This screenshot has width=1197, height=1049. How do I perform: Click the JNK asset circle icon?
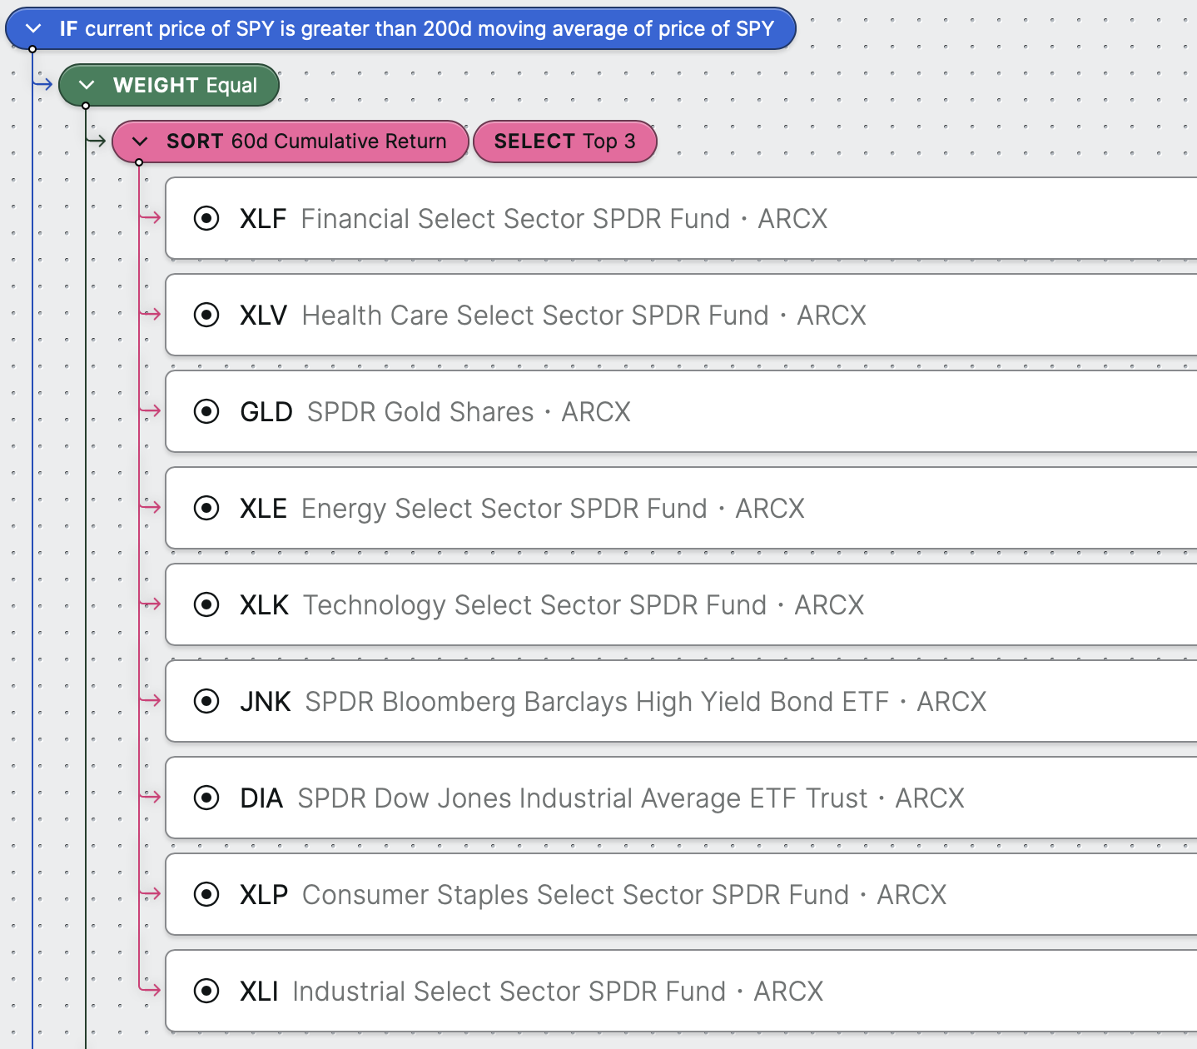click(206, 702)
